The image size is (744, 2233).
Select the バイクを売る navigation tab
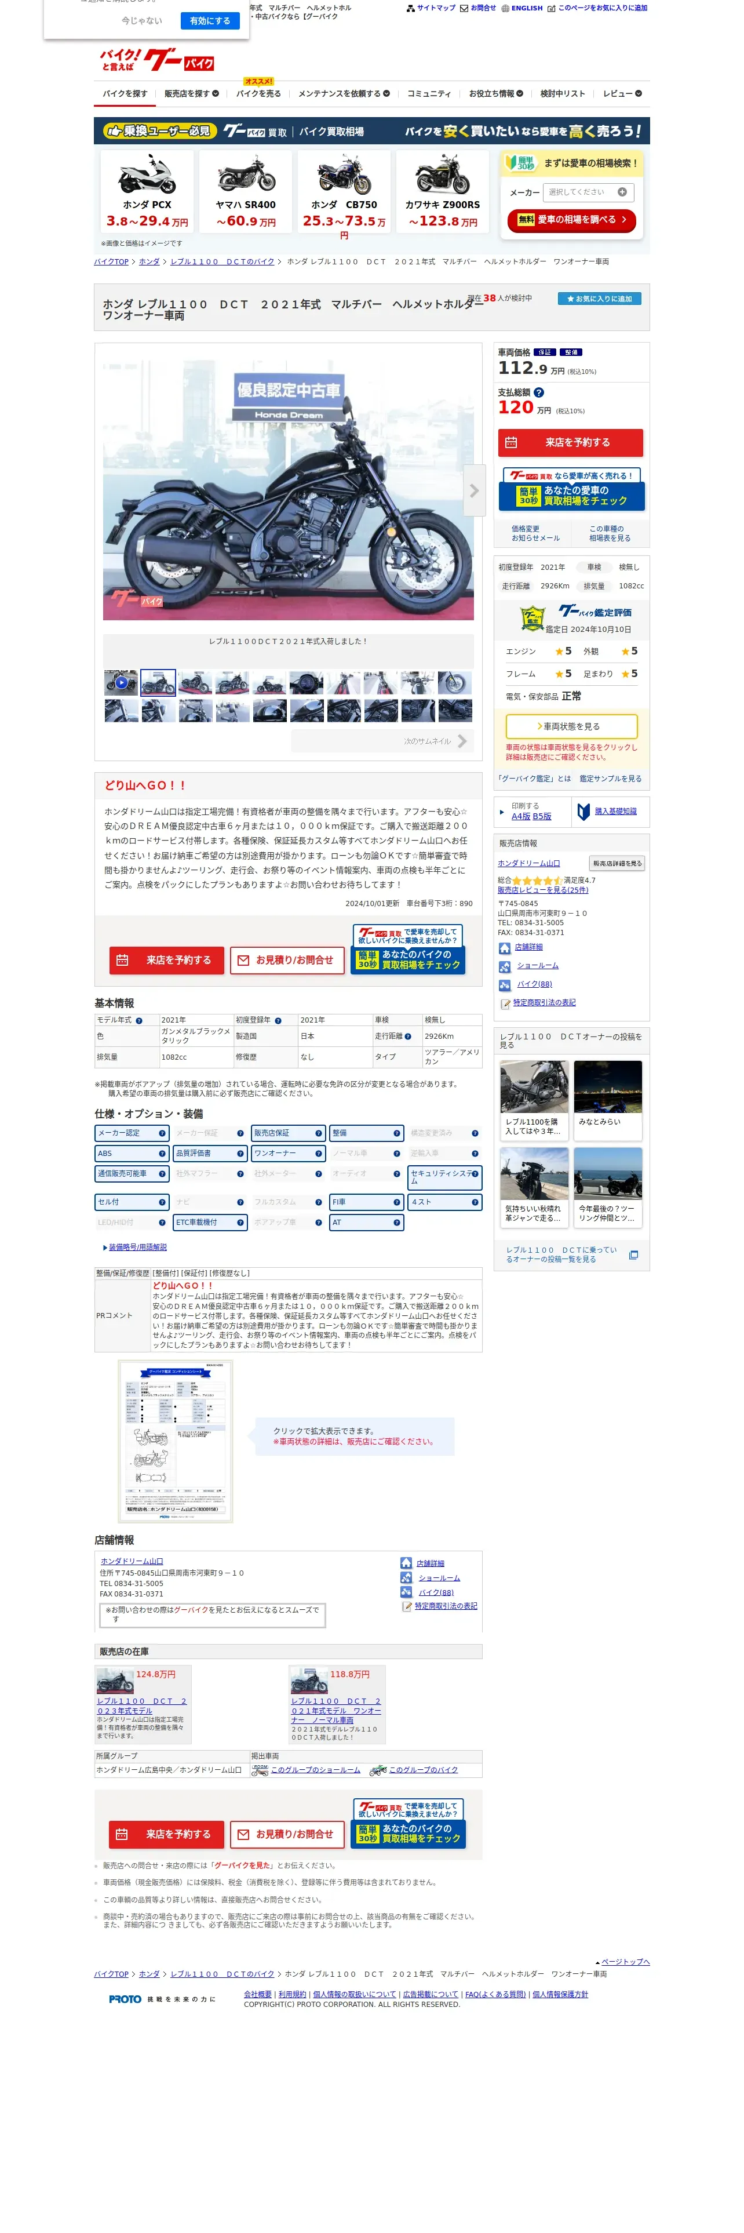[x=258, y=93]
